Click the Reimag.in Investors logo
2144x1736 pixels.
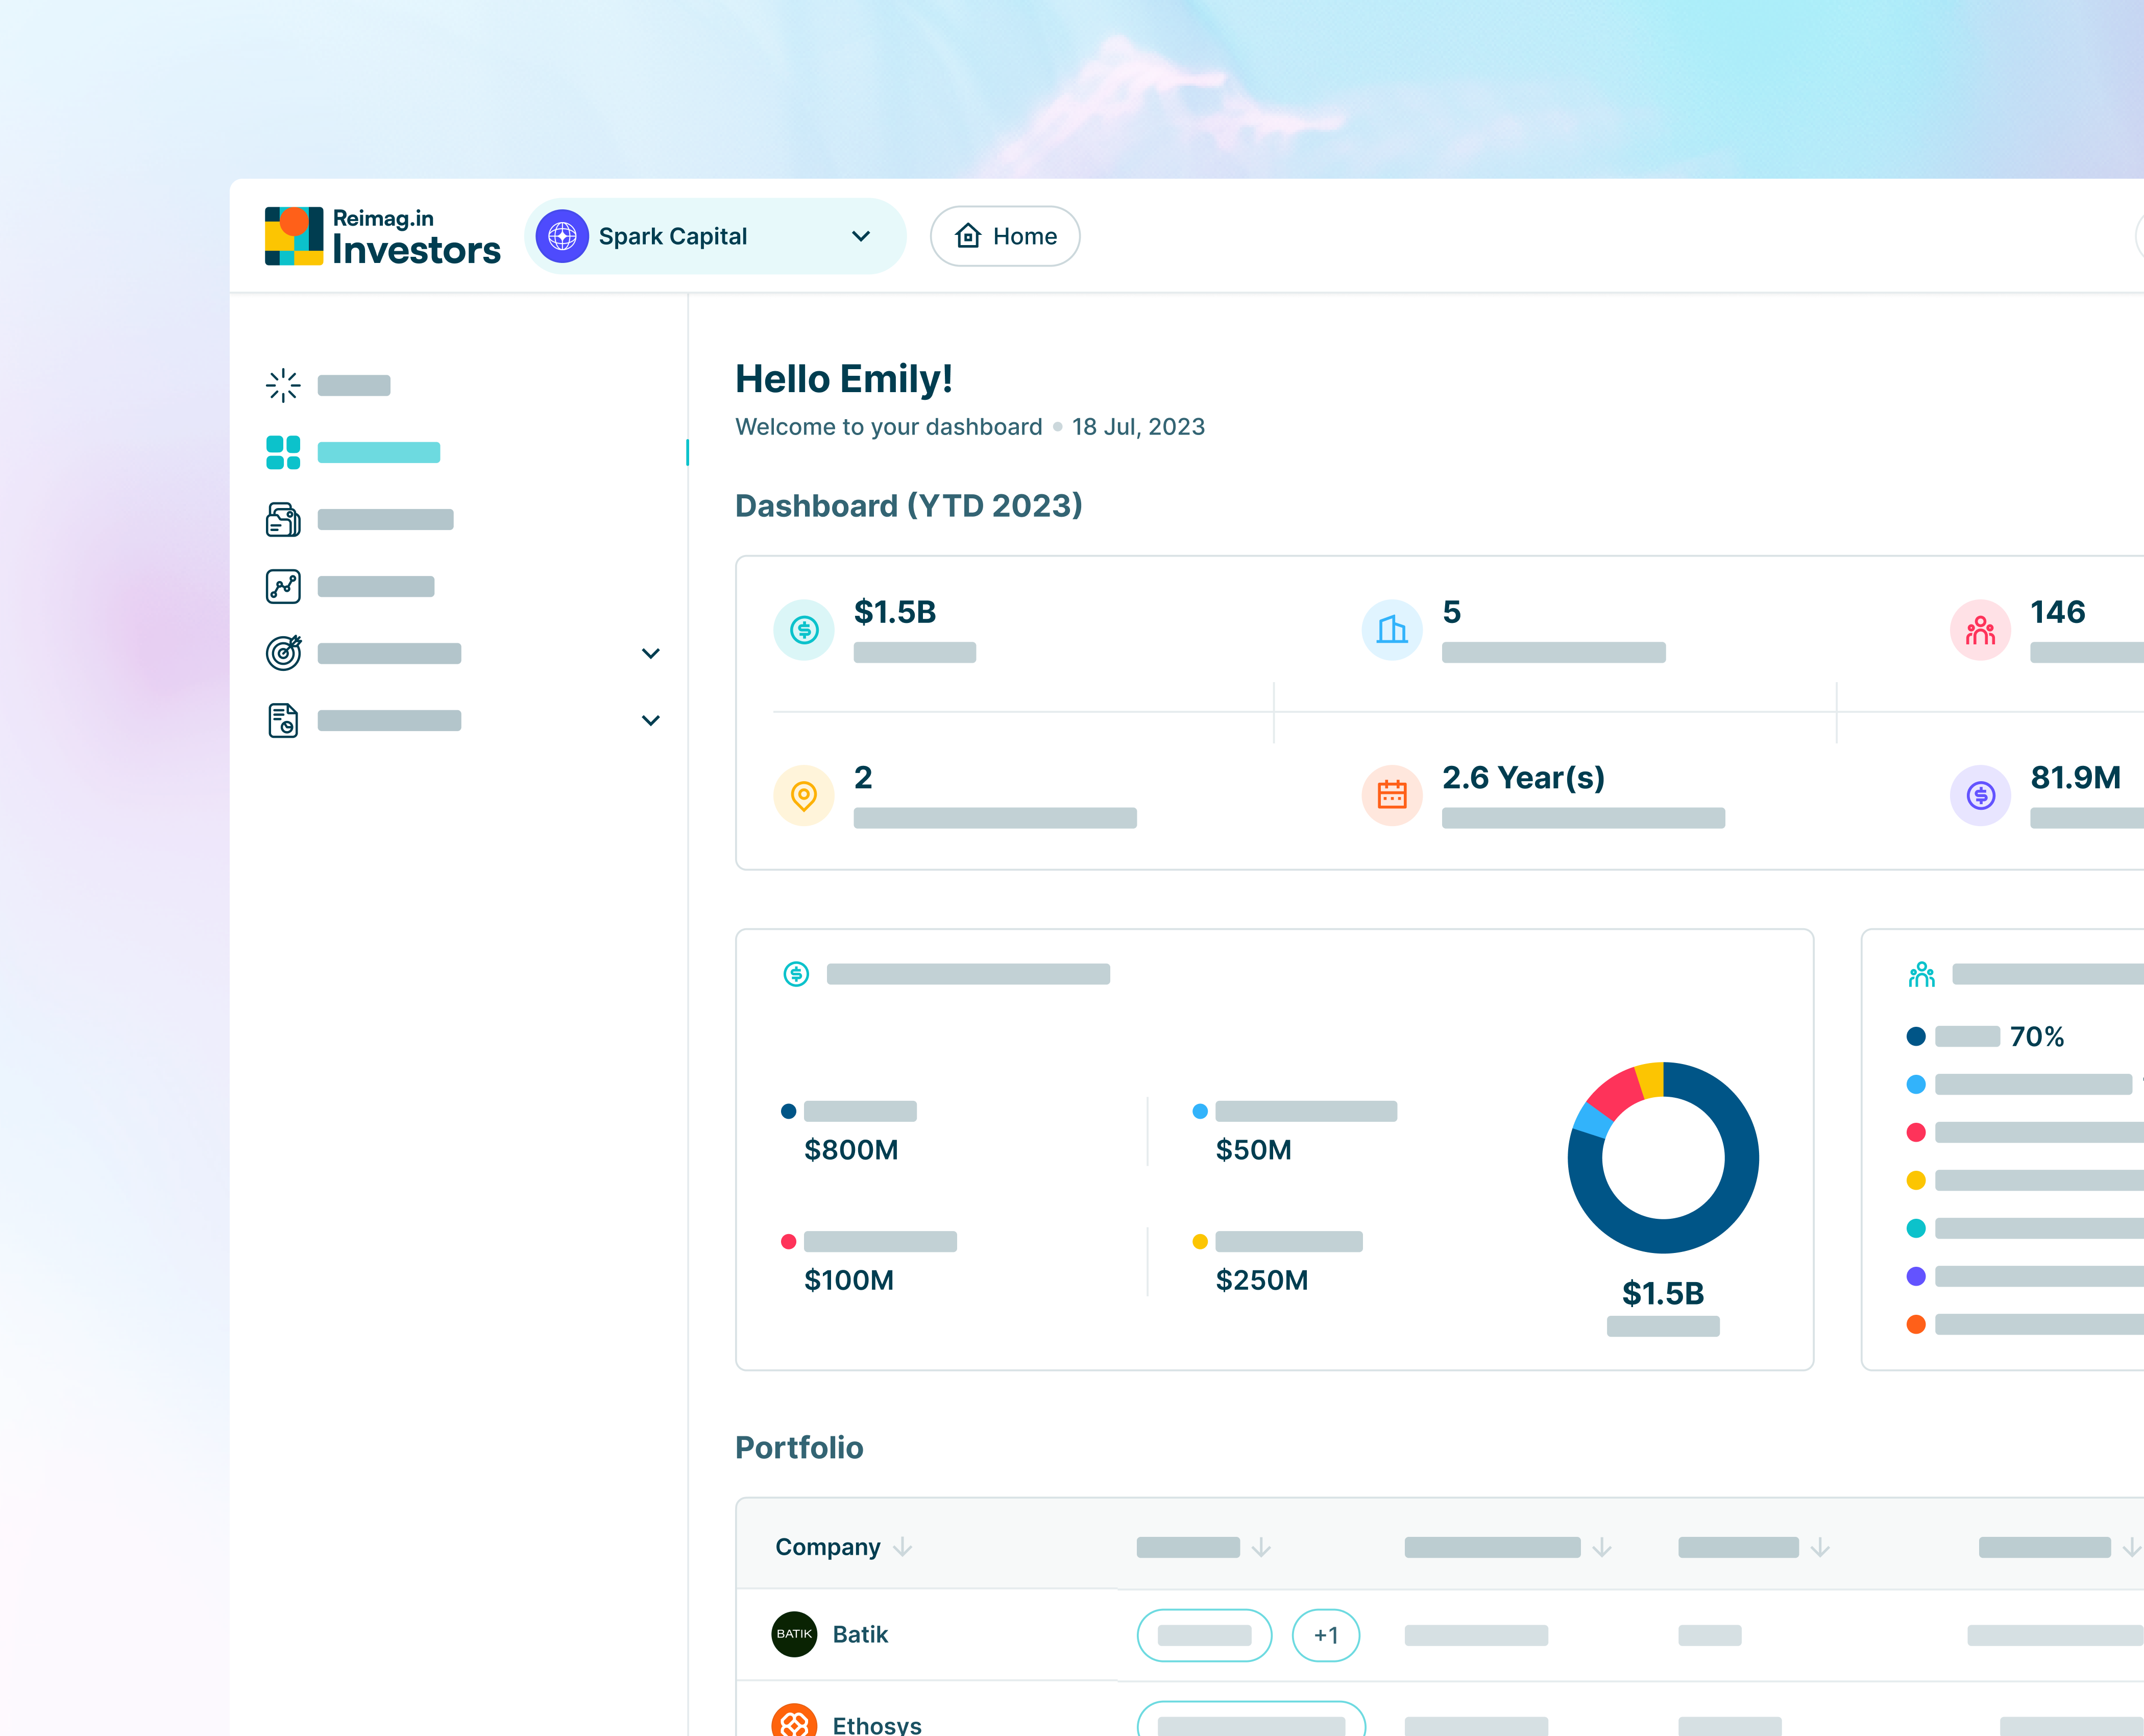[382, 236]
